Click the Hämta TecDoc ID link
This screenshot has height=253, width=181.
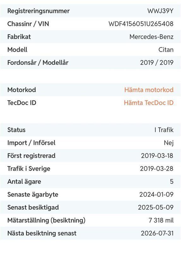point(148,102)
